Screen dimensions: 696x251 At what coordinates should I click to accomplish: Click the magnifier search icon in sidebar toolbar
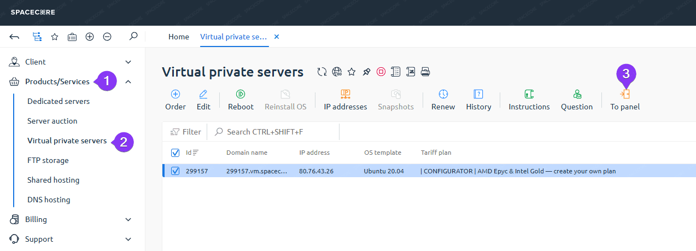[133, 37]
